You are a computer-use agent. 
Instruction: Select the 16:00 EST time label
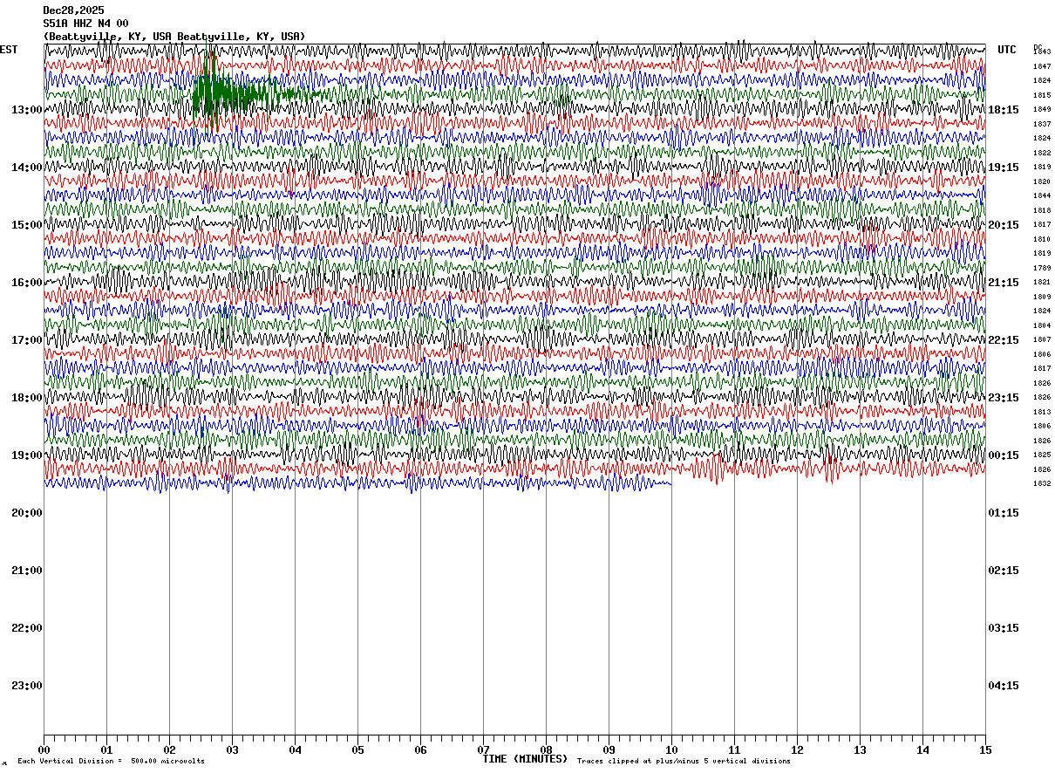click(x=27, y=282)
